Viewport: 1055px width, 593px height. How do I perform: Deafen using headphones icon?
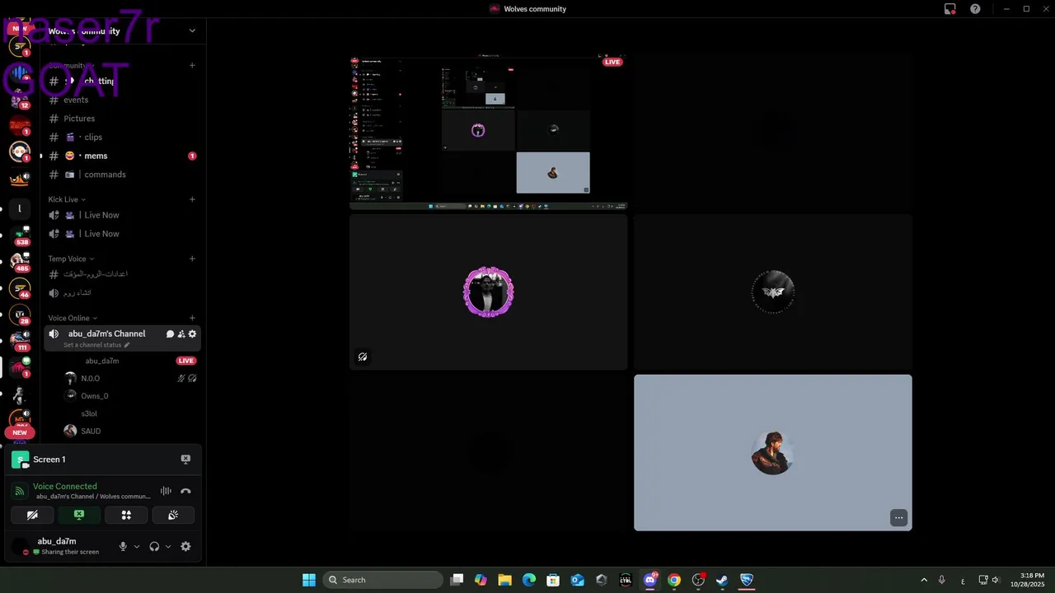[154, 546]
